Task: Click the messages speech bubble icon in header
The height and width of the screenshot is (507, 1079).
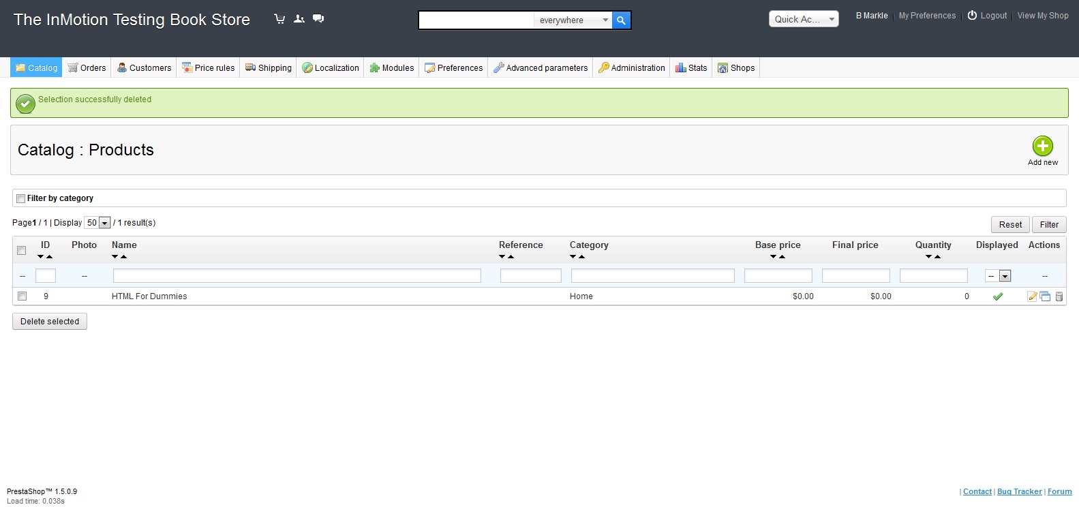Action: click(318, 19)
